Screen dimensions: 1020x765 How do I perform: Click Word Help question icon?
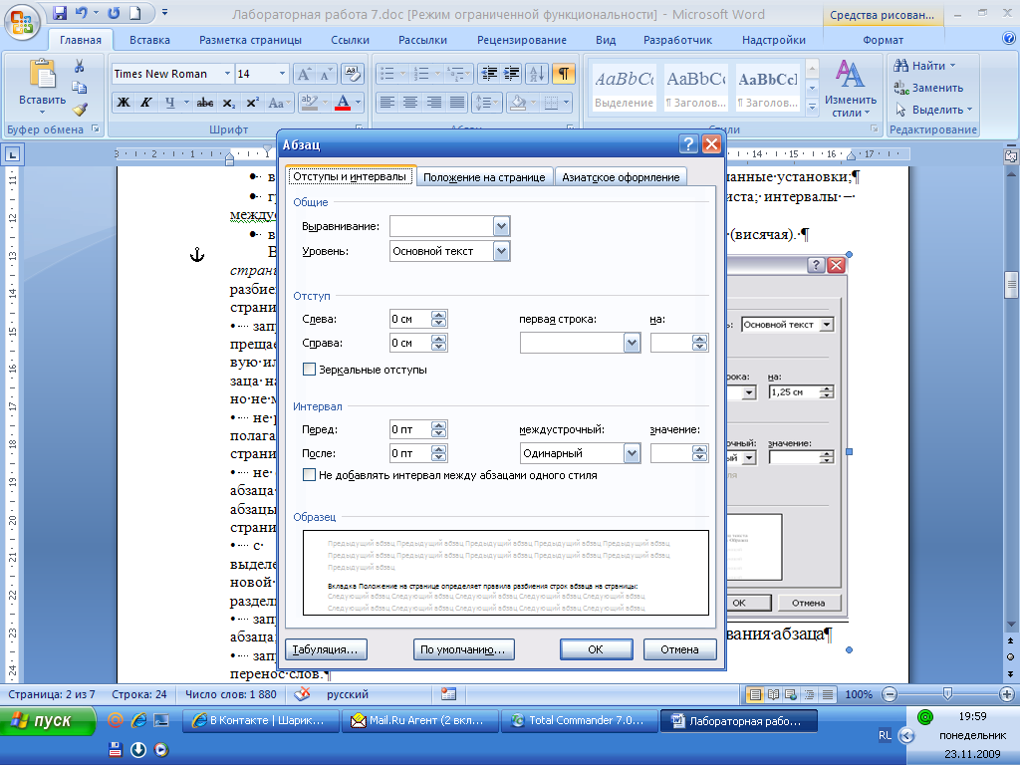coord(1009,39)
